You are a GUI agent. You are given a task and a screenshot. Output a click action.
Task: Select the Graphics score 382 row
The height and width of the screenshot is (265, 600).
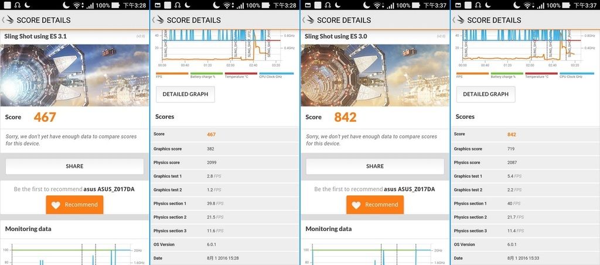coord(224,149)
